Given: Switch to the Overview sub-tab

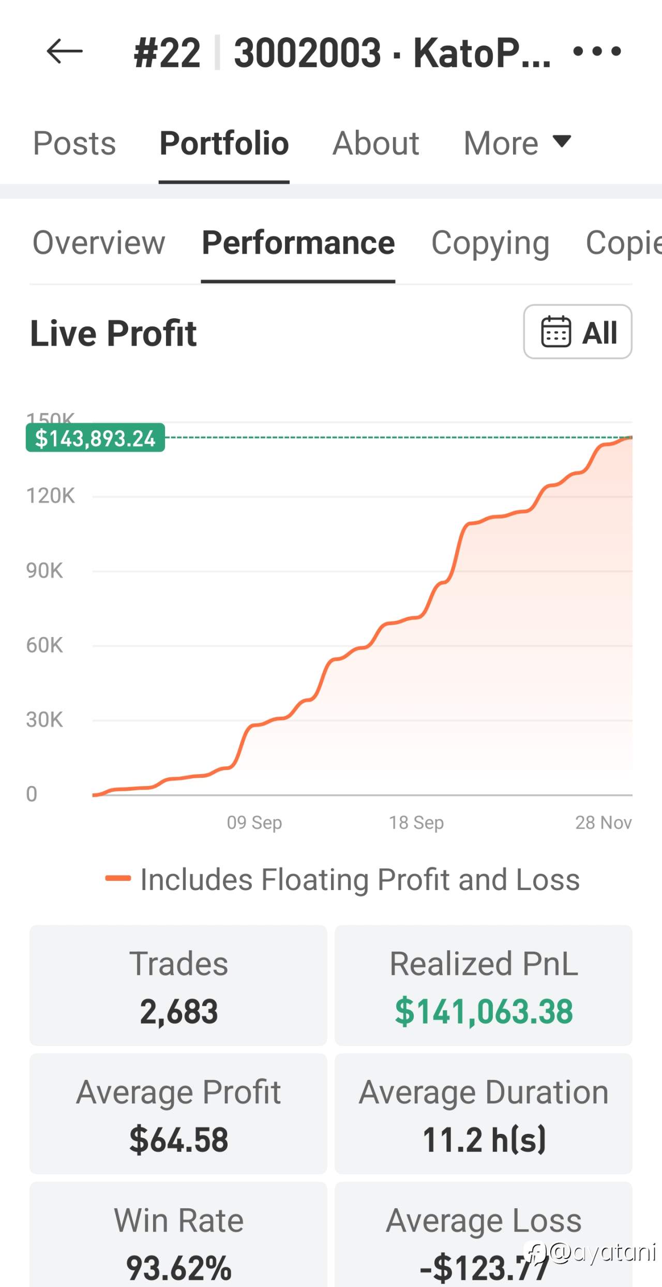Looking at the screenshot, I should click(99, 243).
